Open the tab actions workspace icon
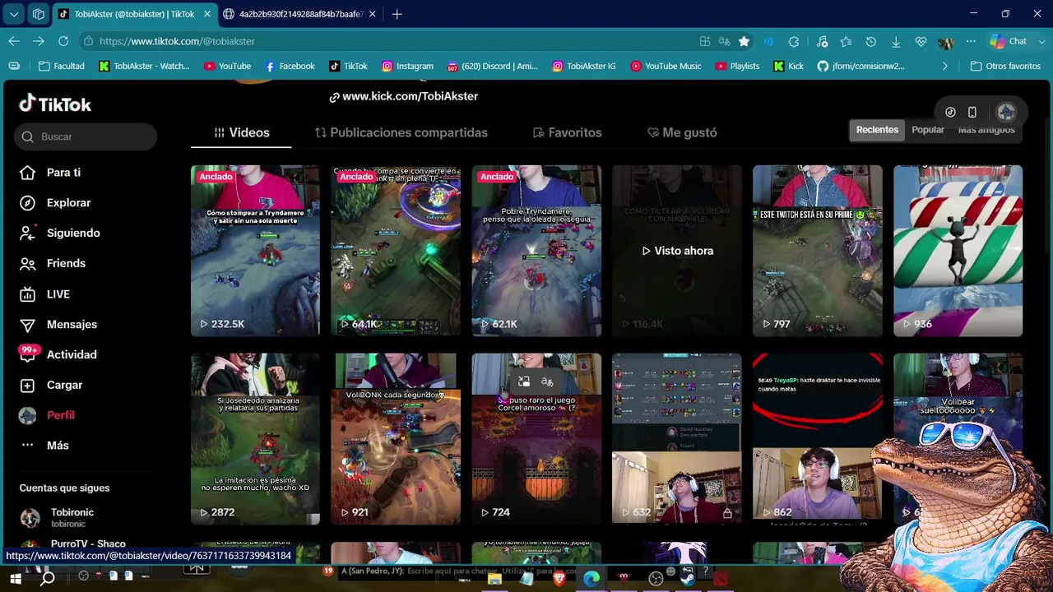This screenshot has width=1053, height=592. tap(39, 14)
